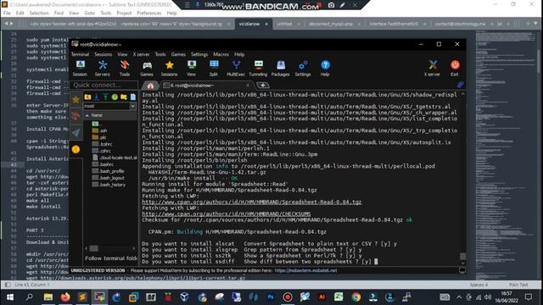This screenshot has width=543, height=305.
Task: Click the red Tools sidebar tab icon
Action: tap(76, 116)
